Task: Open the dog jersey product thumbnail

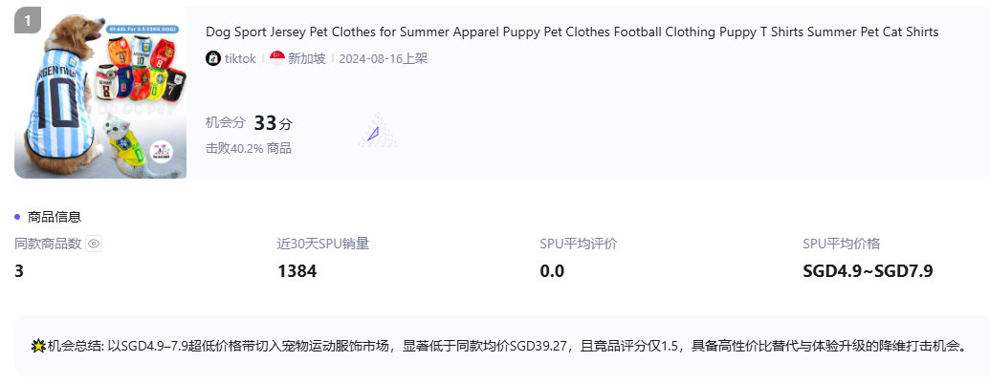Action: [100, 94]
